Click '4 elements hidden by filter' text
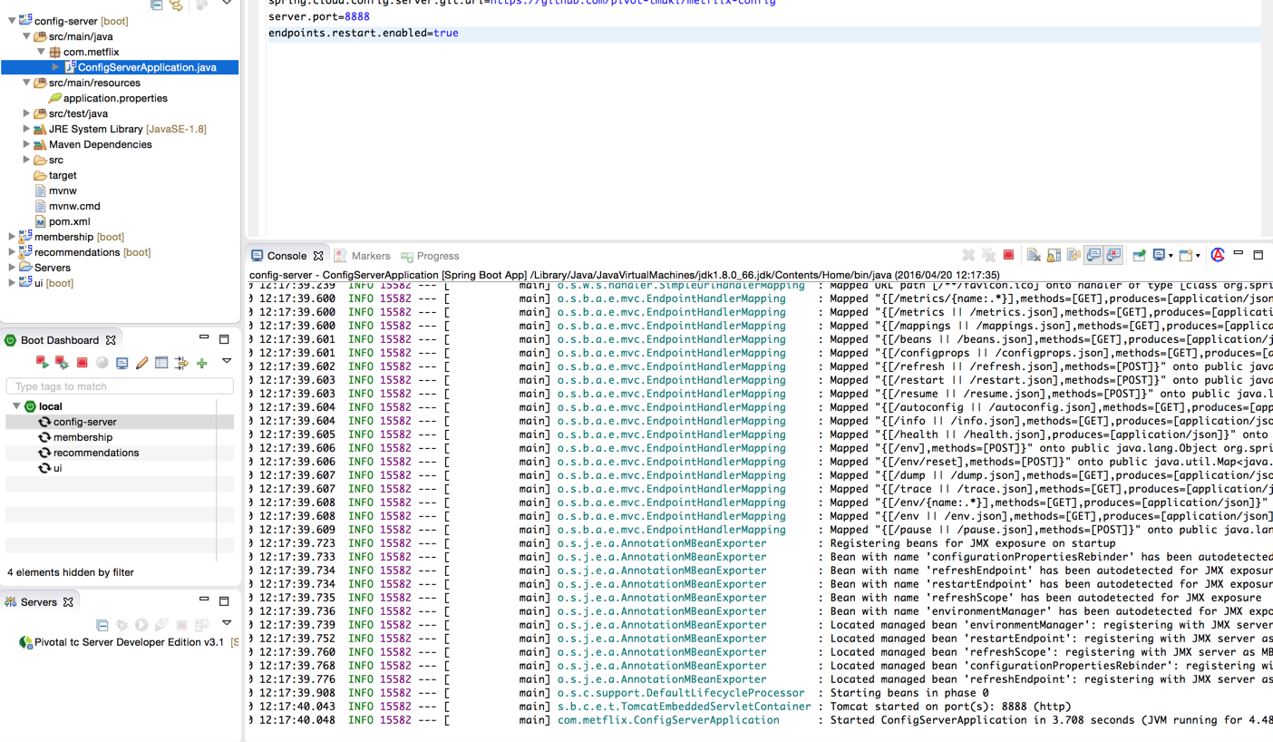 71,572
